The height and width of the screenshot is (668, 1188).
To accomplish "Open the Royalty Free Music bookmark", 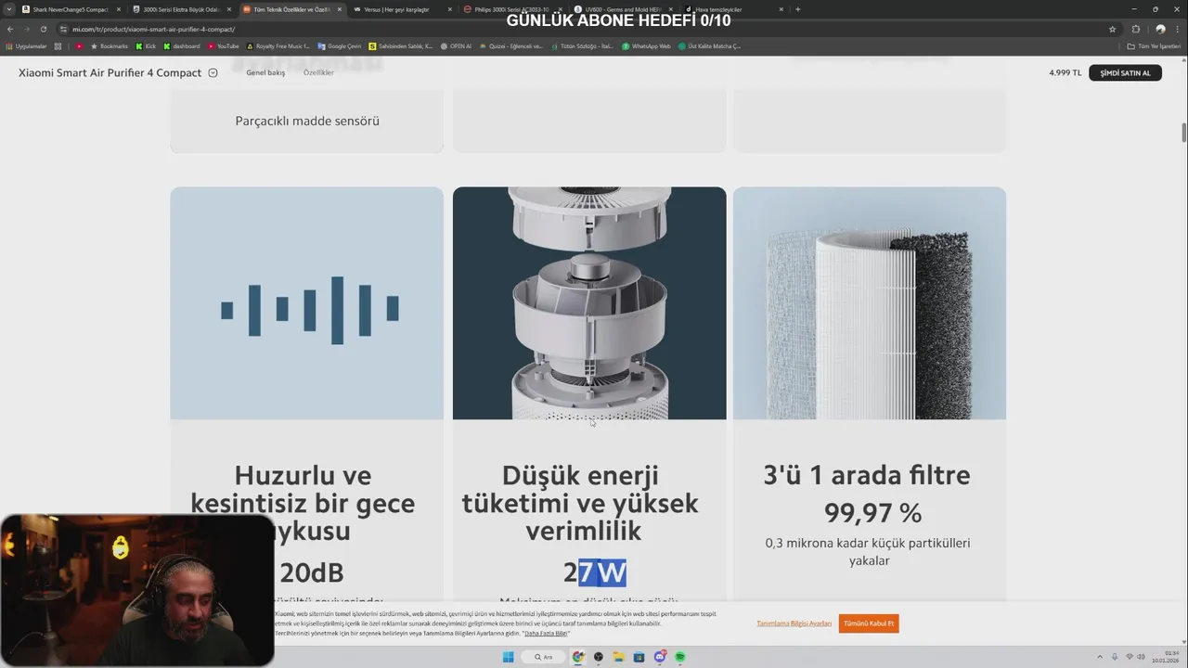I will [278, 45].
